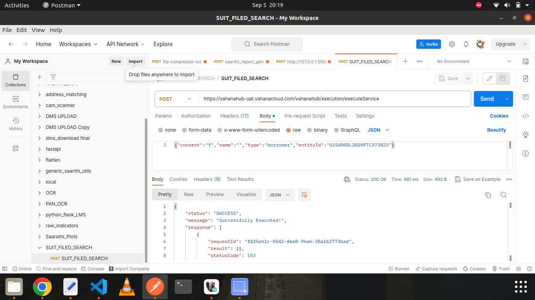Click the request URL field
Viewport: 535px width, 300px height.
pyautogui.click(x=334, y=99)
